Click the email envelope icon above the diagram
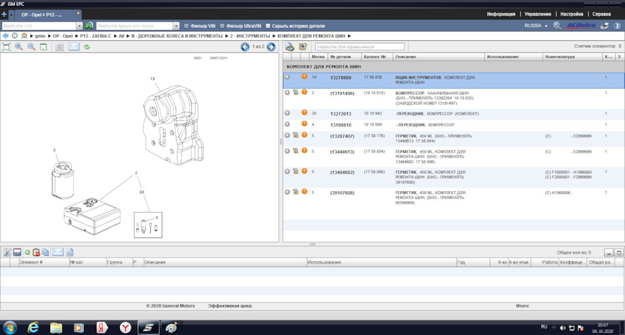The height and width of the screenshot is (335, 625). (x=74, y=47)
